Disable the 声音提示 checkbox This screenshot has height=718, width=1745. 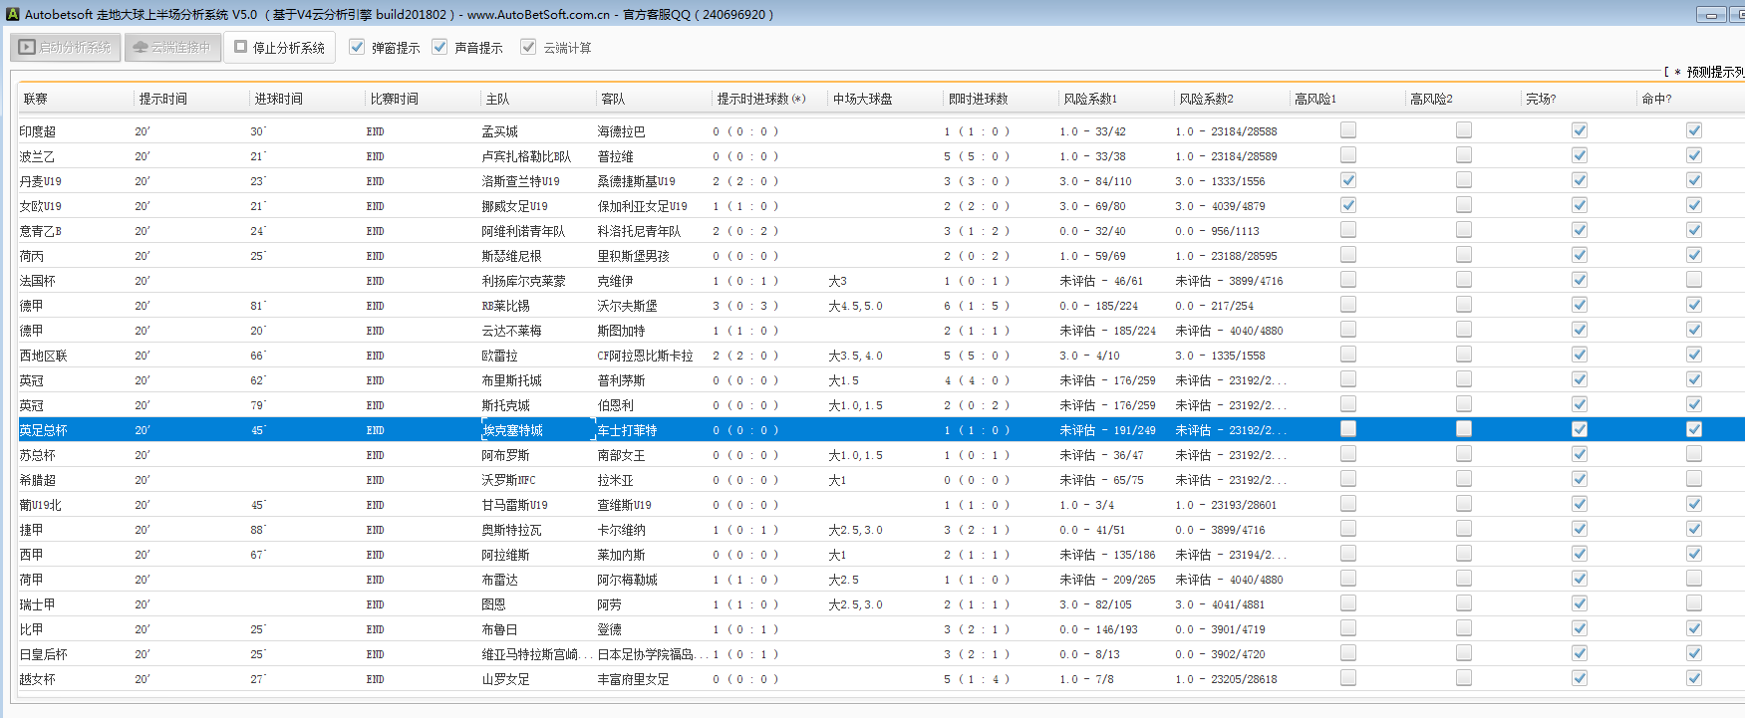439,47
